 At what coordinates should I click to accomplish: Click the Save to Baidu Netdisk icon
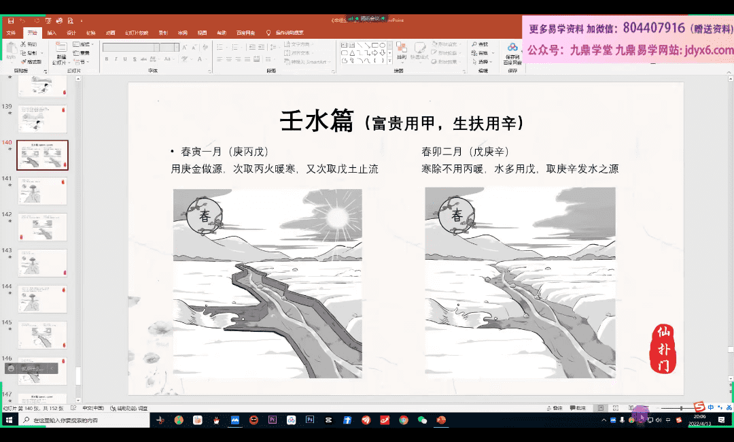pos(512,52)
